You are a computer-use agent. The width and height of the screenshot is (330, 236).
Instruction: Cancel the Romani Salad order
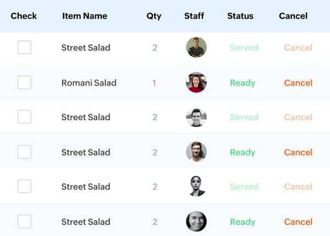[298, 83]
